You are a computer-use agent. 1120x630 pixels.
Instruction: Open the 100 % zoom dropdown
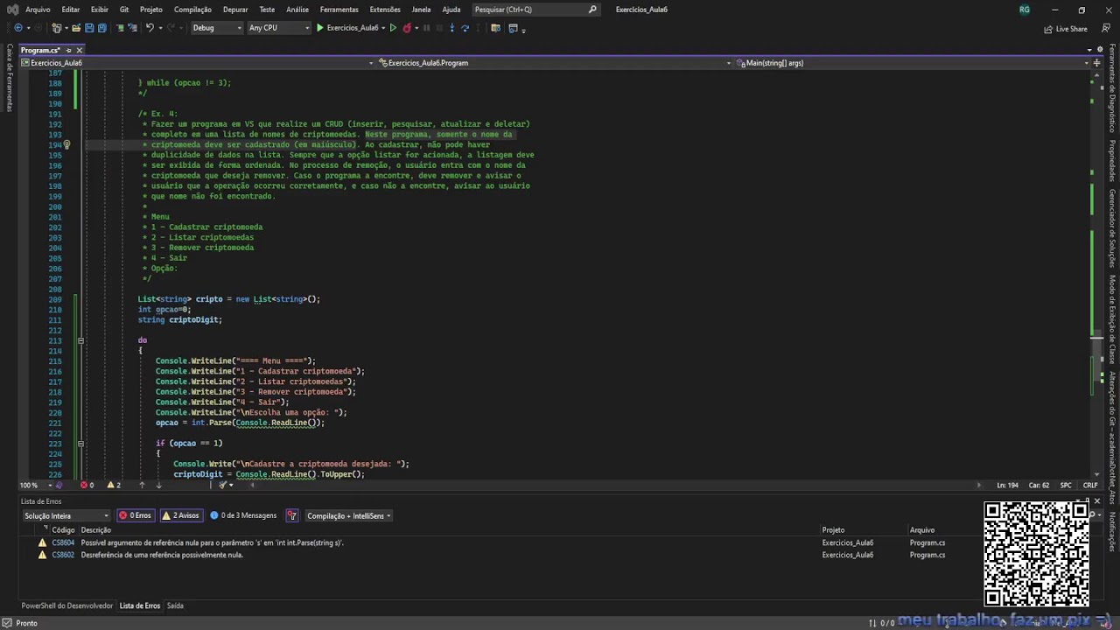click(x=34, y=485)
